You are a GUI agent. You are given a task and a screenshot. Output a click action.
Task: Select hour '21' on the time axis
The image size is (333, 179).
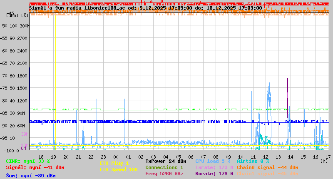tap(78, 157)
